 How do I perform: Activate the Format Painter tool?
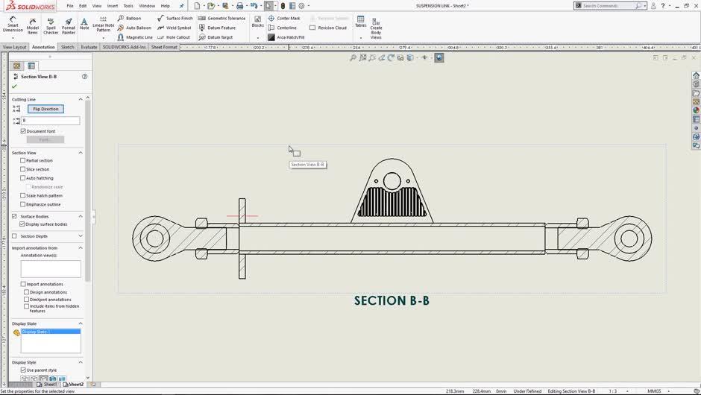69,25
